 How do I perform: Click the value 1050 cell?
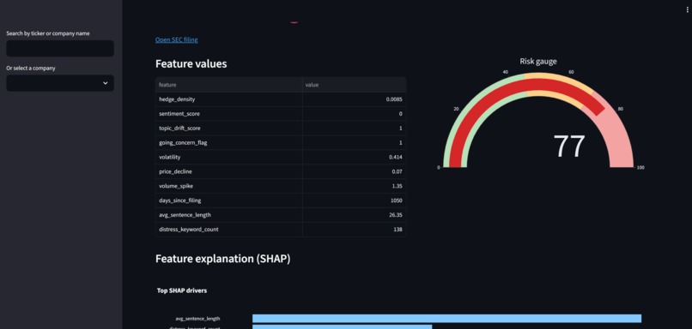355,200
